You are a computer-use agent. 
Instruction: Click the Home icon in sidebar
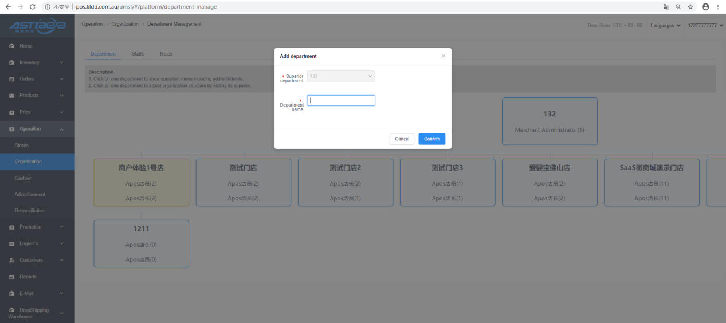coord(11,46)
